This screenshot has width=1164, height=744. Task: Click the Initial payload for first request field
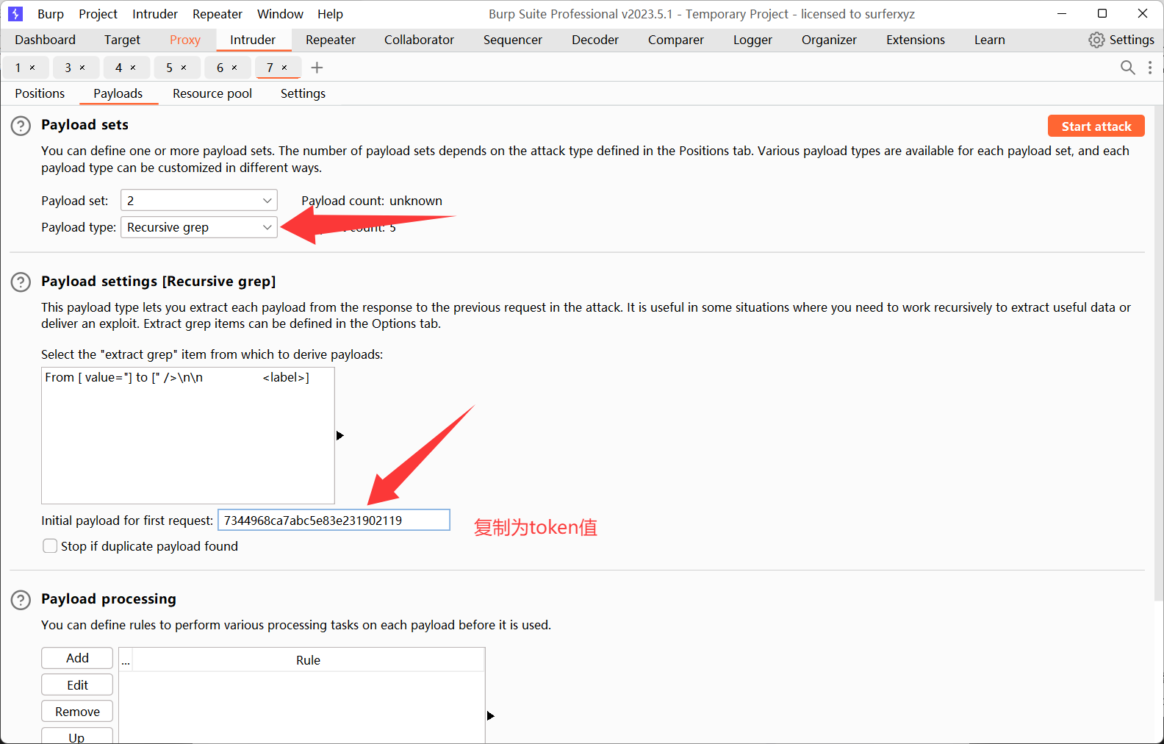tap(334, 521)
